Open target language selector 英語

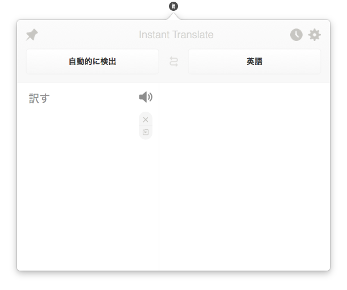click(254, 62)
